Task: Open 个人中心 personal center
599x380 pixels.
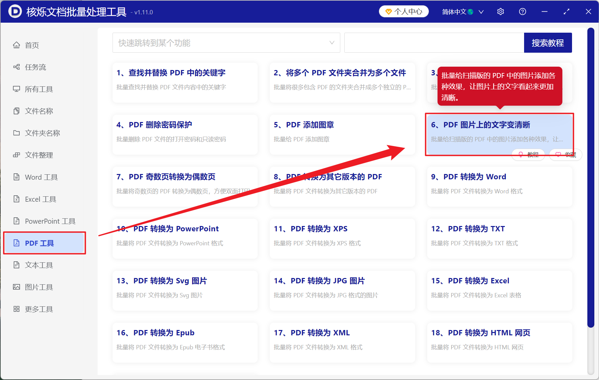Action: coord(404,11)
